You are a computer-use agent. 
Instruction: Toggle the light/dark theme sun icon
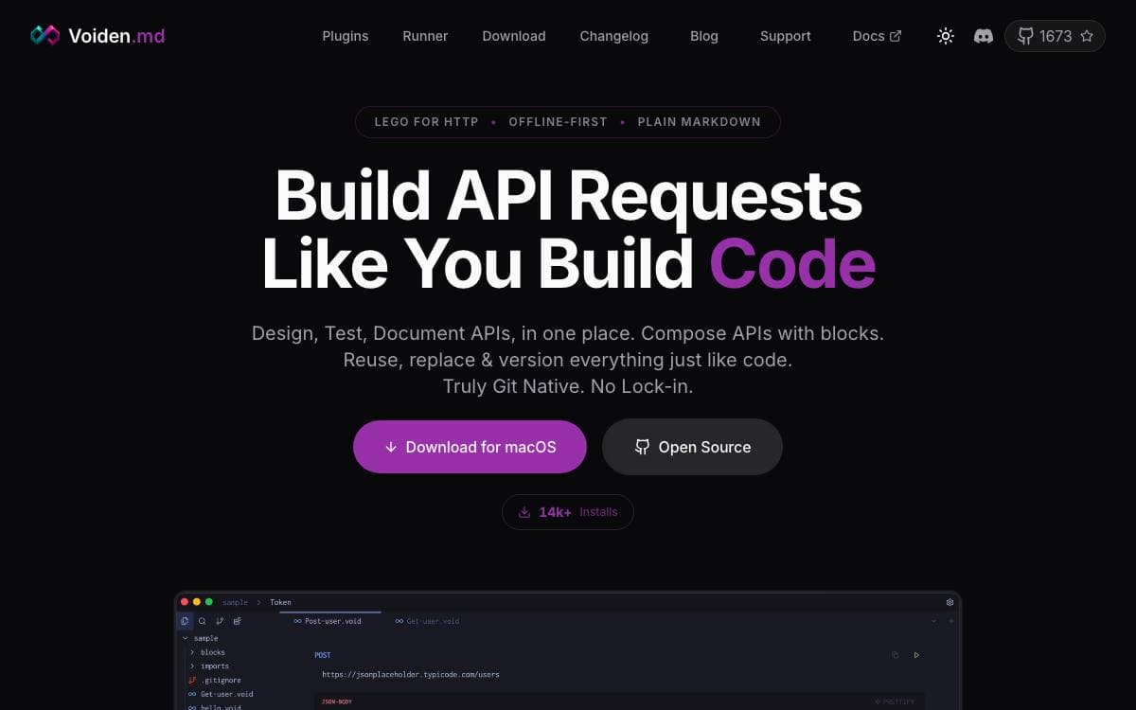(946, 36)
